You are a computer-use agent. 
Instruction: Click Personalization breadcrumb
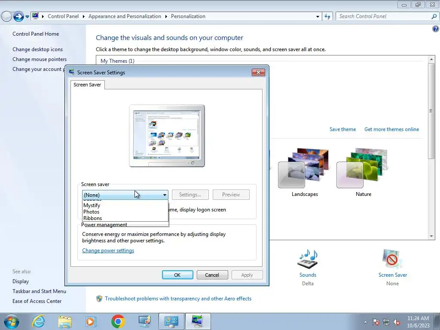coord(188,16)
